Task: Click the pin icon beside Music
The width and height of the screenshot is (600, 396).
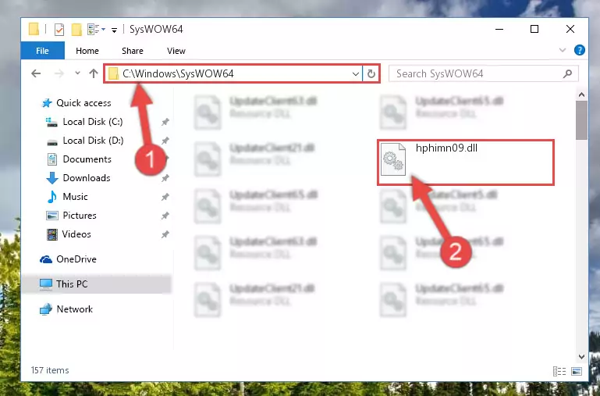Action: click(165, 197)
